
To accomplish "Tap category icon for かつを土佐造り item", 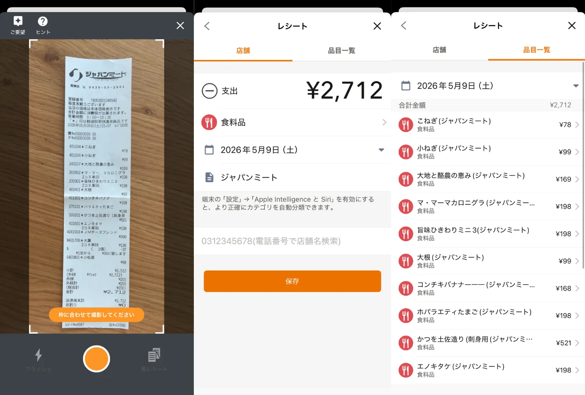I will [x=406, y=343].
